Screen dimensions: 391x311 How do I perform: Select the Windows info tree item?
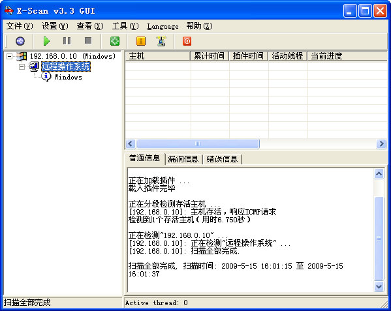click(68, 77)
